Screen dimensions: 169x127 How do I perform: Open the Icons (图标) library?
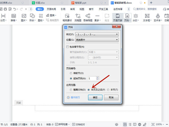(41, 17)
